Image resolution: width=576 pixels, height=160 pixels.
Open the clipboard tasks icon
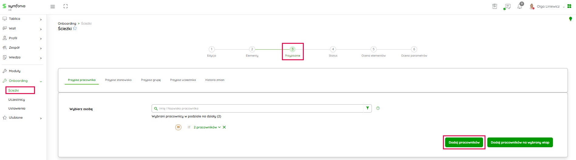point(495,6)
